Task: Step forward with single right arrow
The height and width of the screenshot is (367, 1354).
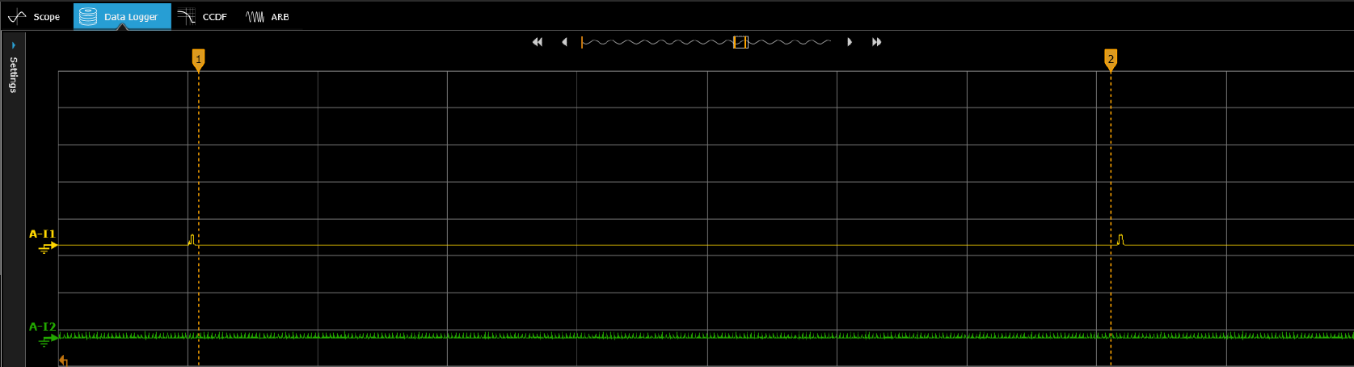Action: (849, 42)
